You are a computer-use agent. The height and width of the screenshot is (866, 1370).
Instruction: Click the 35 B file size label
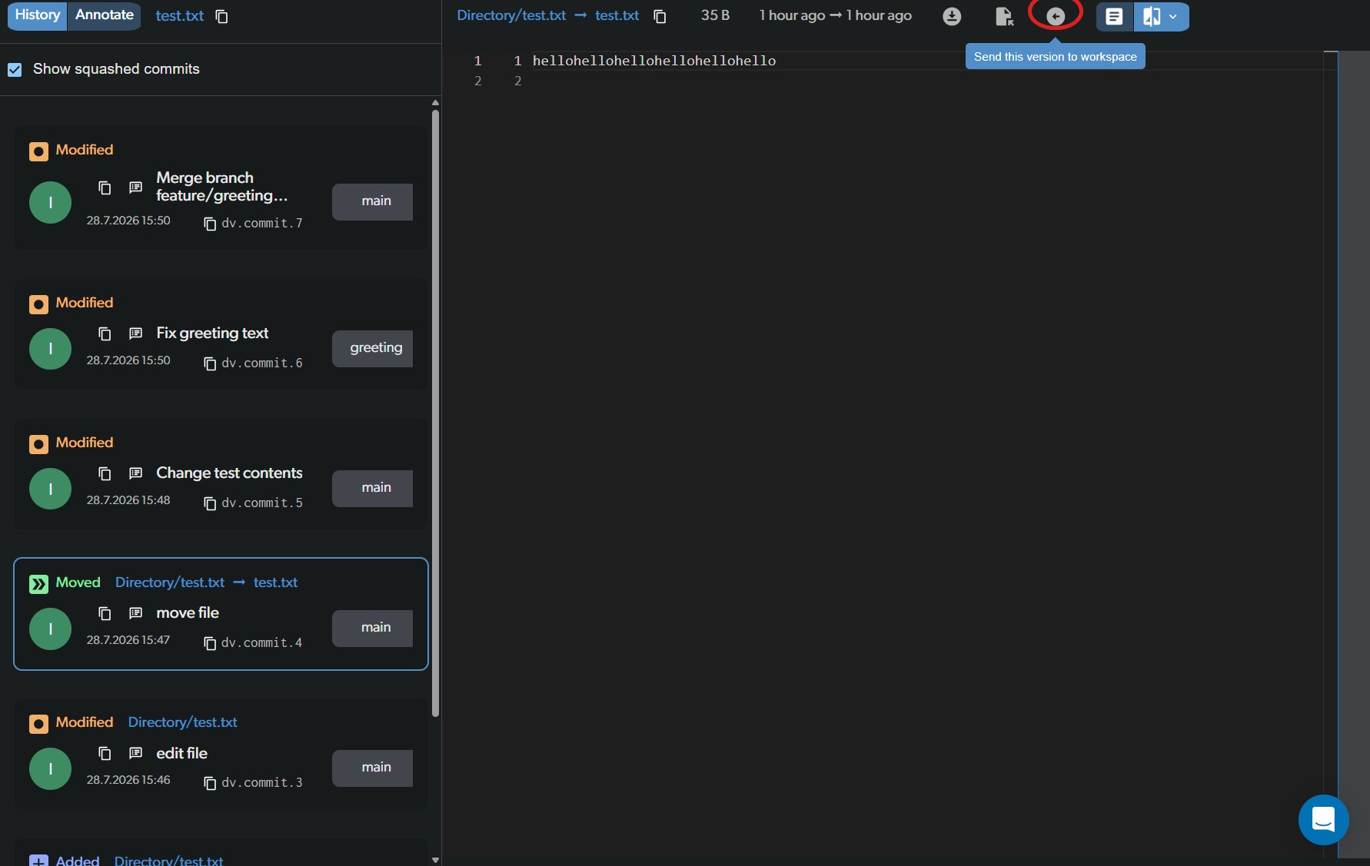tap(715, 15)
